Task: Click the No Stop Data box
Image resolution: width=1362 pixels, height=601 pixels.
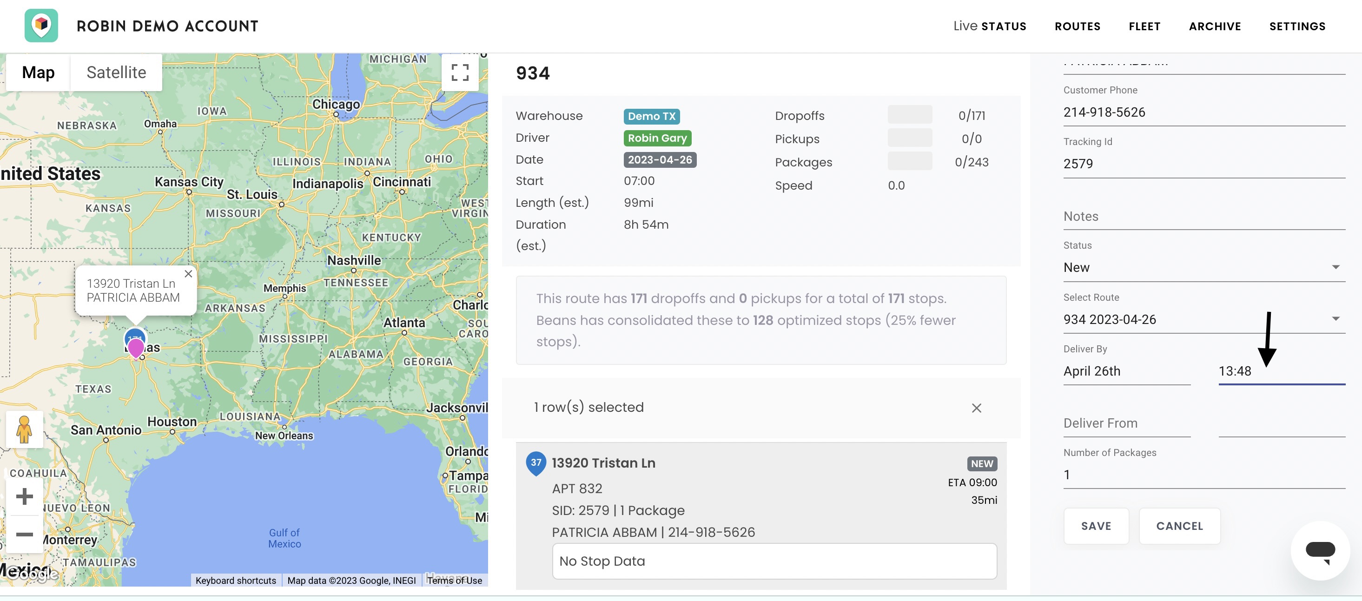Action: pos(774,561)
